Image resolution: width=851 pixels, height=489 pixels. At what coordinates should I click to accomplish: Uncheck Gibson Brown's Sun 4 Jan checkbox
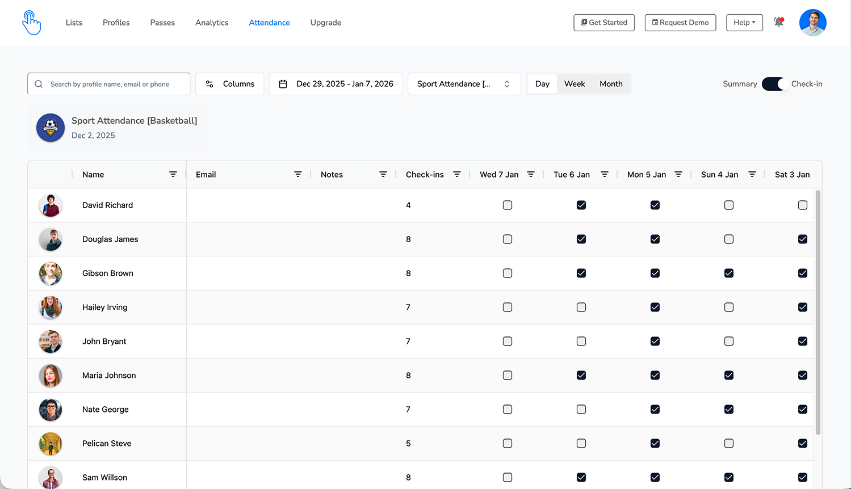click(729, 273)
